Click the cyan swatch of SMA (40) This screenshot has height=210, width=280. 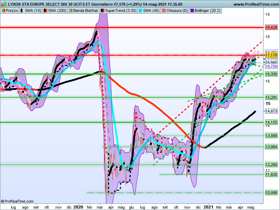(141, 11)
